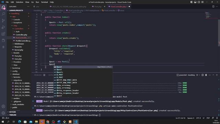Open the Help menu
This screenshot has width=220, height=124.
click(52, 2)
